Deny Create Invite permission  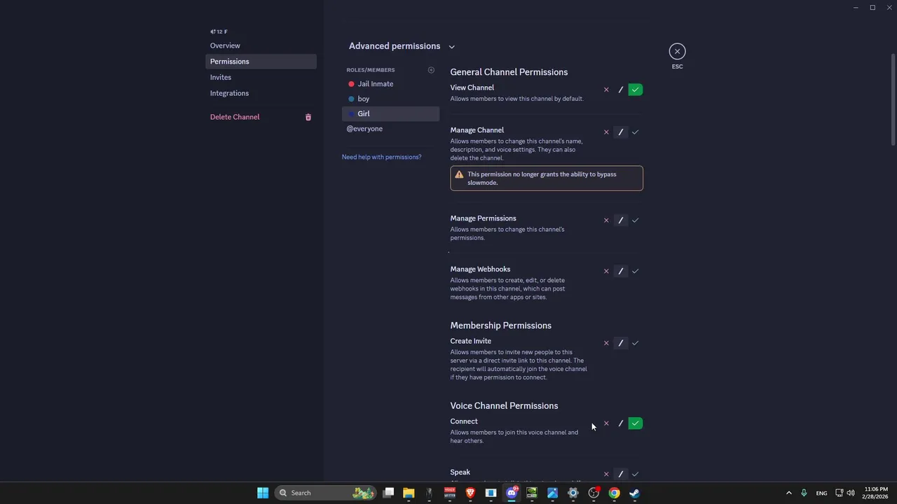click(606, 343)
